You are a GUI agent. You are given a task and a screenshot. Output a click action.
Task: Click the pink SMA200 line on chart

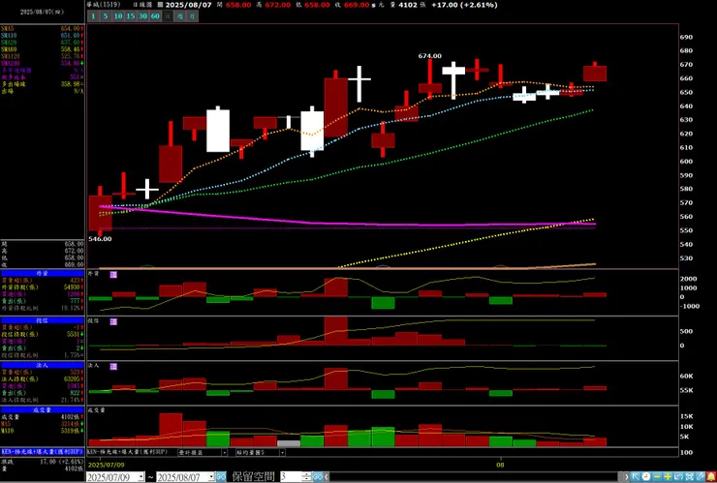348,224
